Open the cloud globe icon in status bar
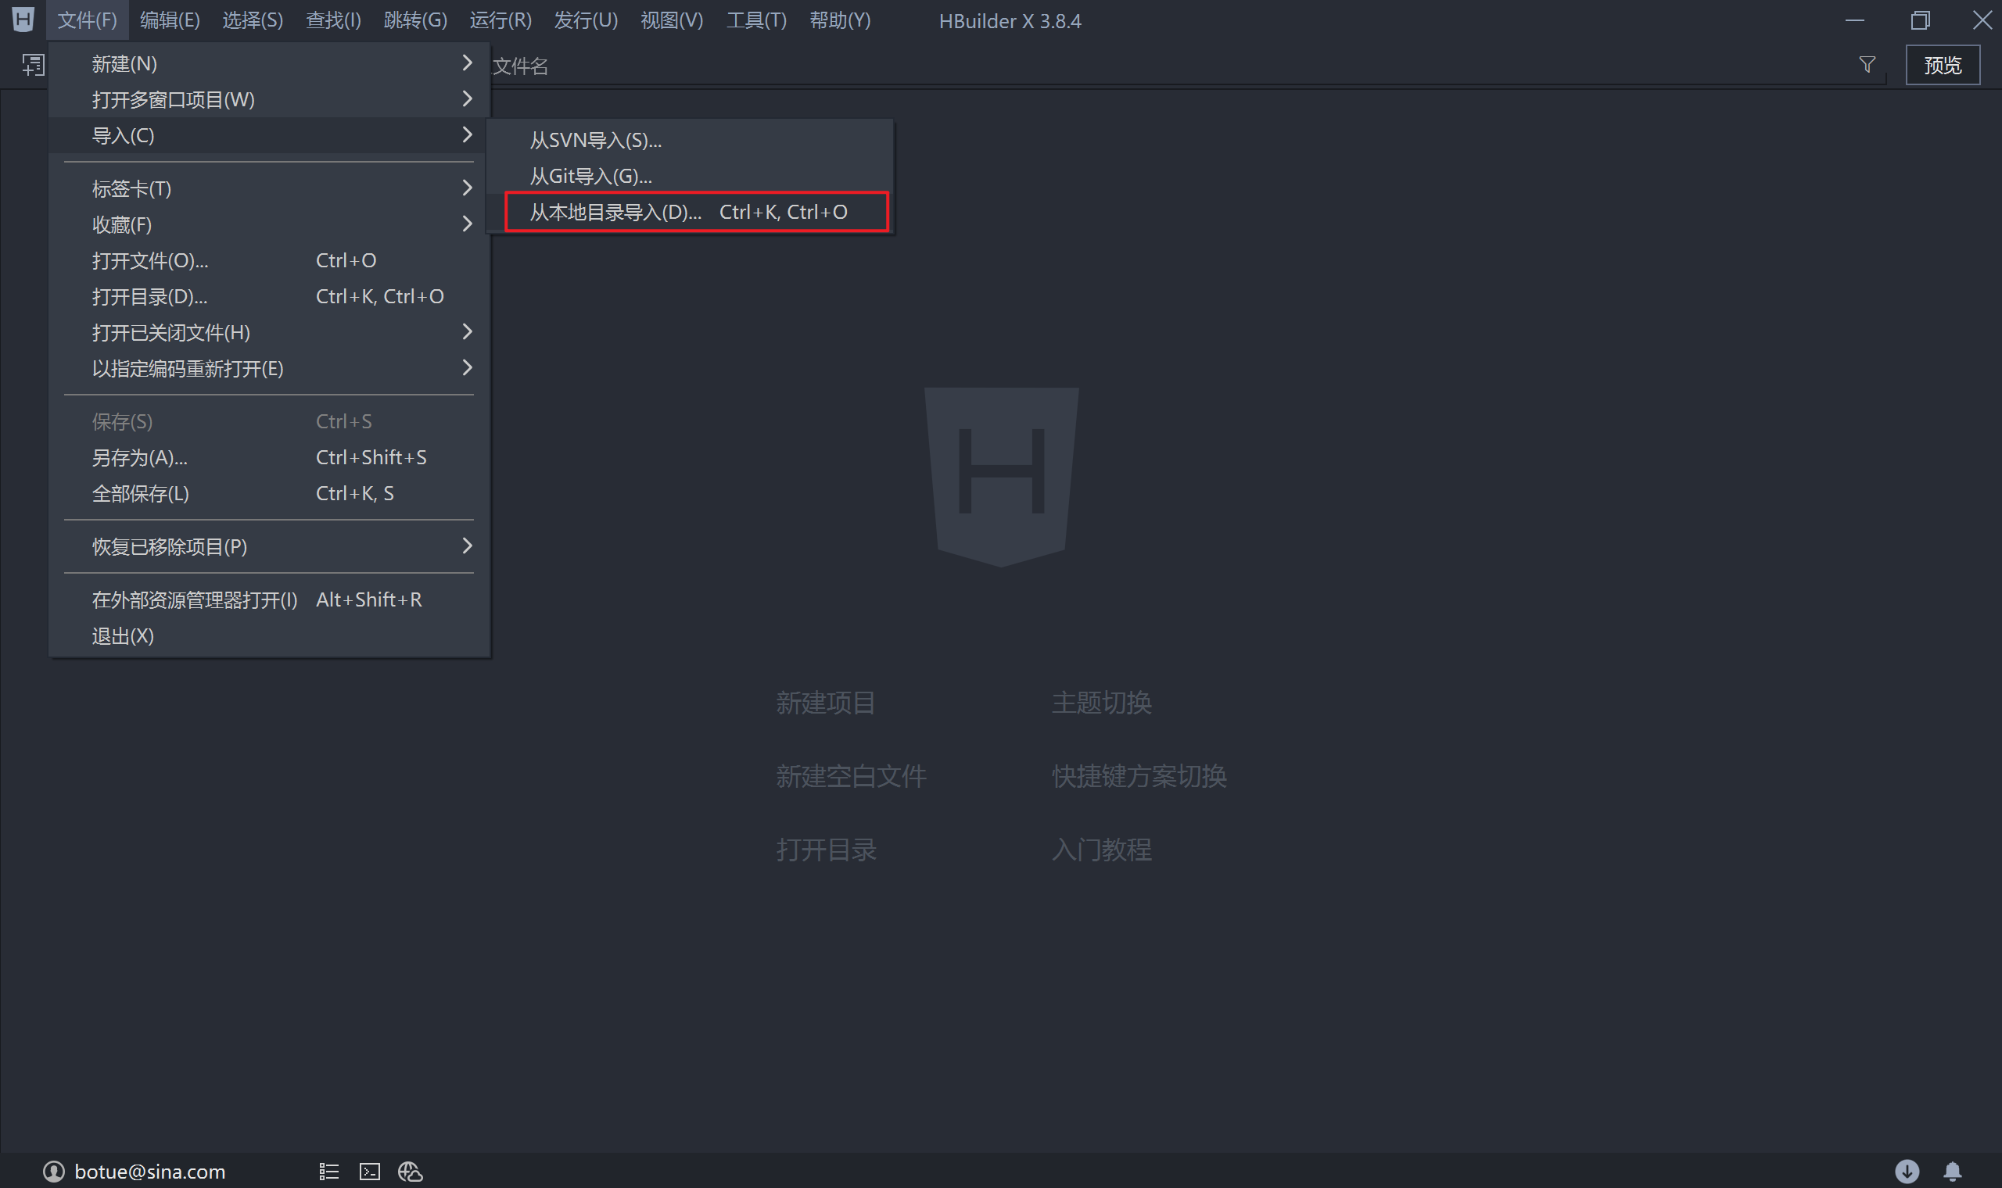This screenshot has height=1188, width=2002. (x=410, y=1172)
